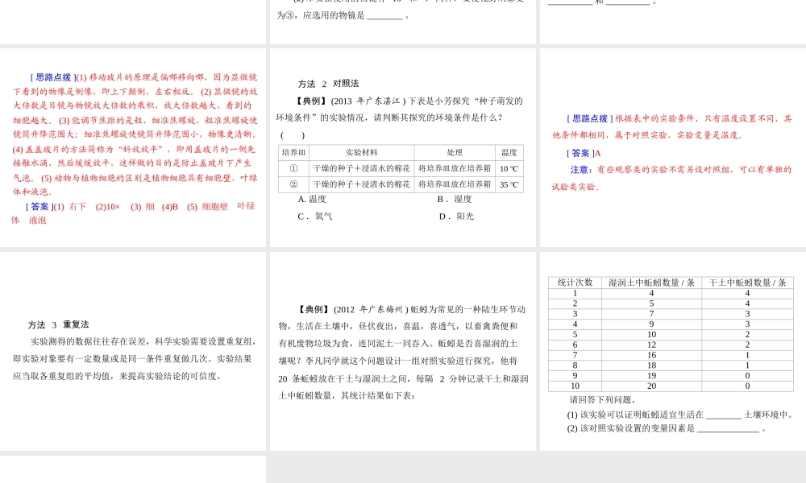Click the 10 ℃ temperature cell
The width and height of the screenshot is (806, 483).
pyautogui.click(x=509, y=168)
